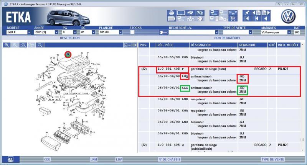Click the list view icon below print

(x=172, y=19)
